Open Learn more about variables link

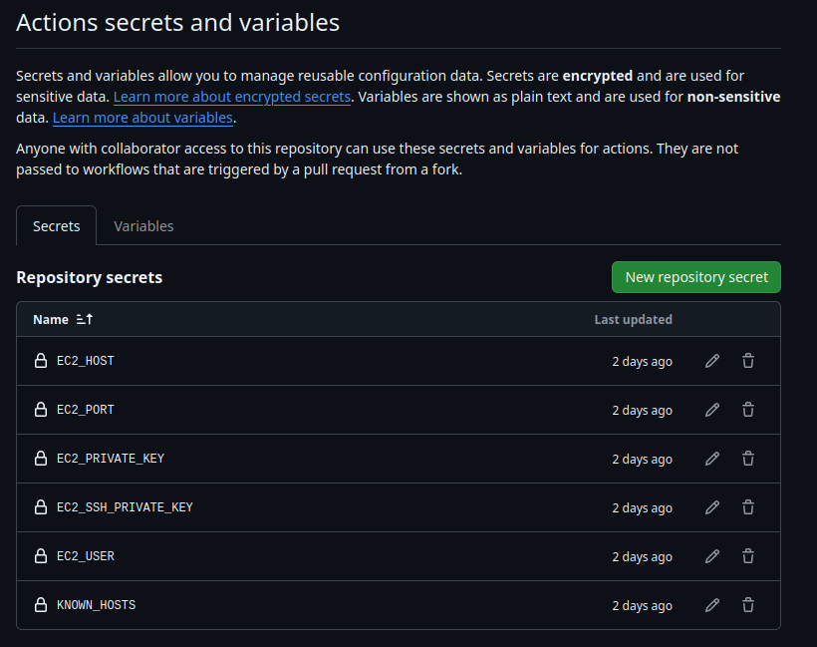pyautogui.click(x=141, y=117)
